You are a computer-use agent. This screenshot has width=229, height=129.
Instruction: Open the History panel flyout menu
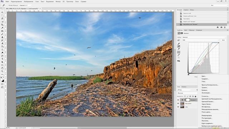tap(228, 10)
